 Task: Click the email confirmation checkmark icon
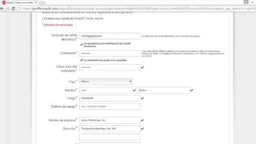(x=82, y=44)
